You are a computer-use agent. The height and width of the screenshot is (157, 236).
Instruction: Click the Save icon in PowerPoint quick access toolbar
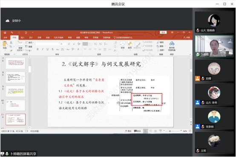tap(5, 32)
